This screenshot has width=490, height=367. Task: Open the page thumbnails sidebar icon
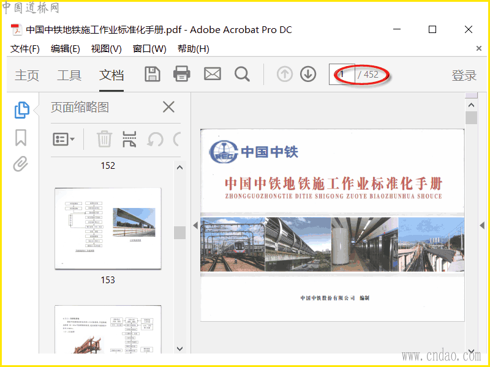(x=21, y=110)
